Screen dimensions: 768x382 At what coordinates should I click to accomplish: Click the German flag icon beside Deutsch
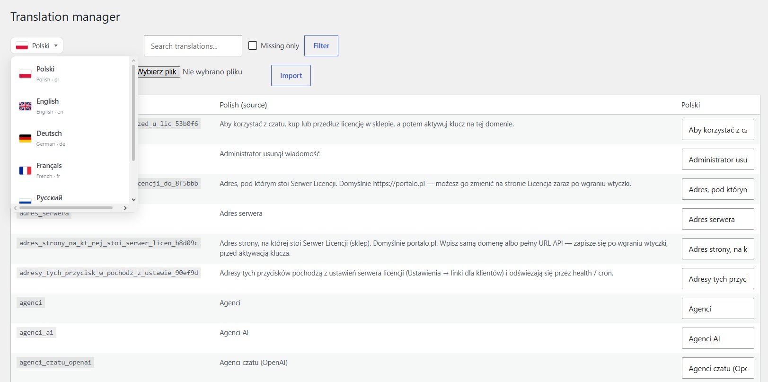tap(25, 139)
